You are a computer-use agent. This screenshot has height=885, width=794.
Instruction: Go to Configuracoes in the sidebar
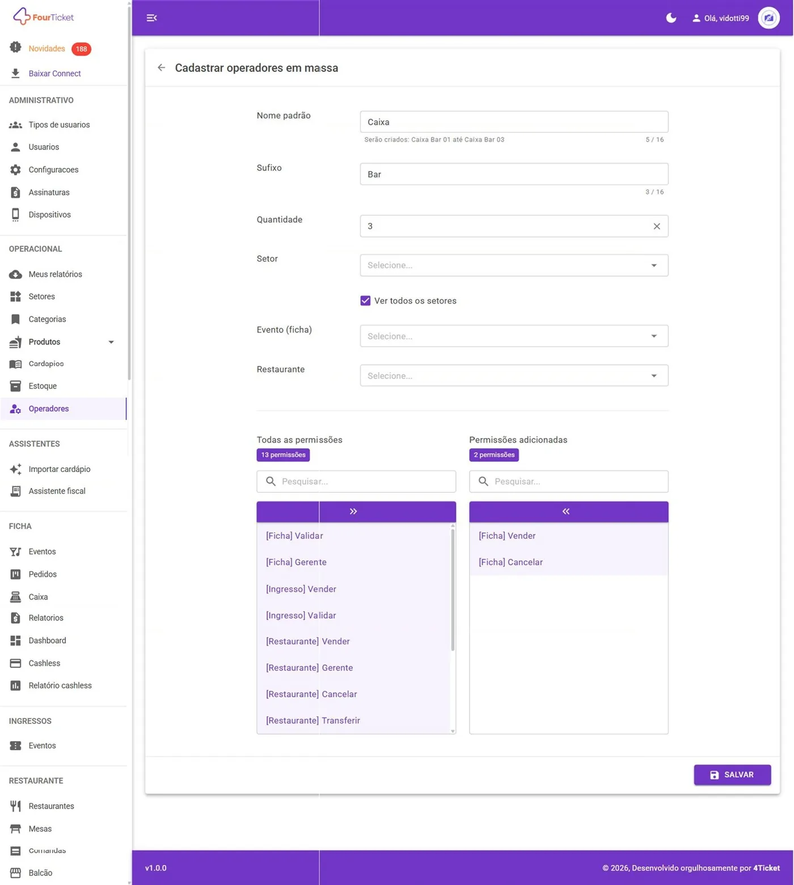53,170
